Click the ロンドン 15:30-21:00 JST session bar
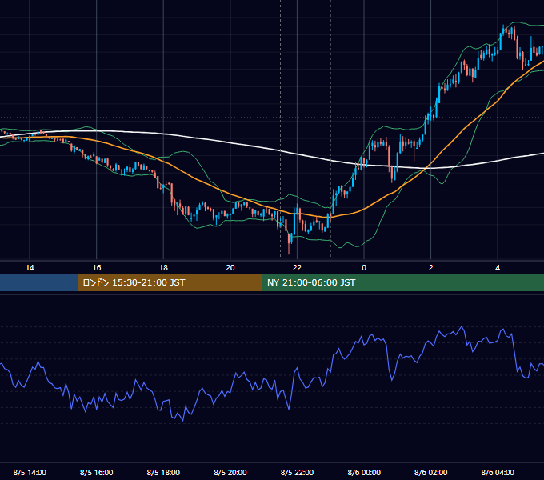Screen dimensions: 544x480 pos(170,282)
